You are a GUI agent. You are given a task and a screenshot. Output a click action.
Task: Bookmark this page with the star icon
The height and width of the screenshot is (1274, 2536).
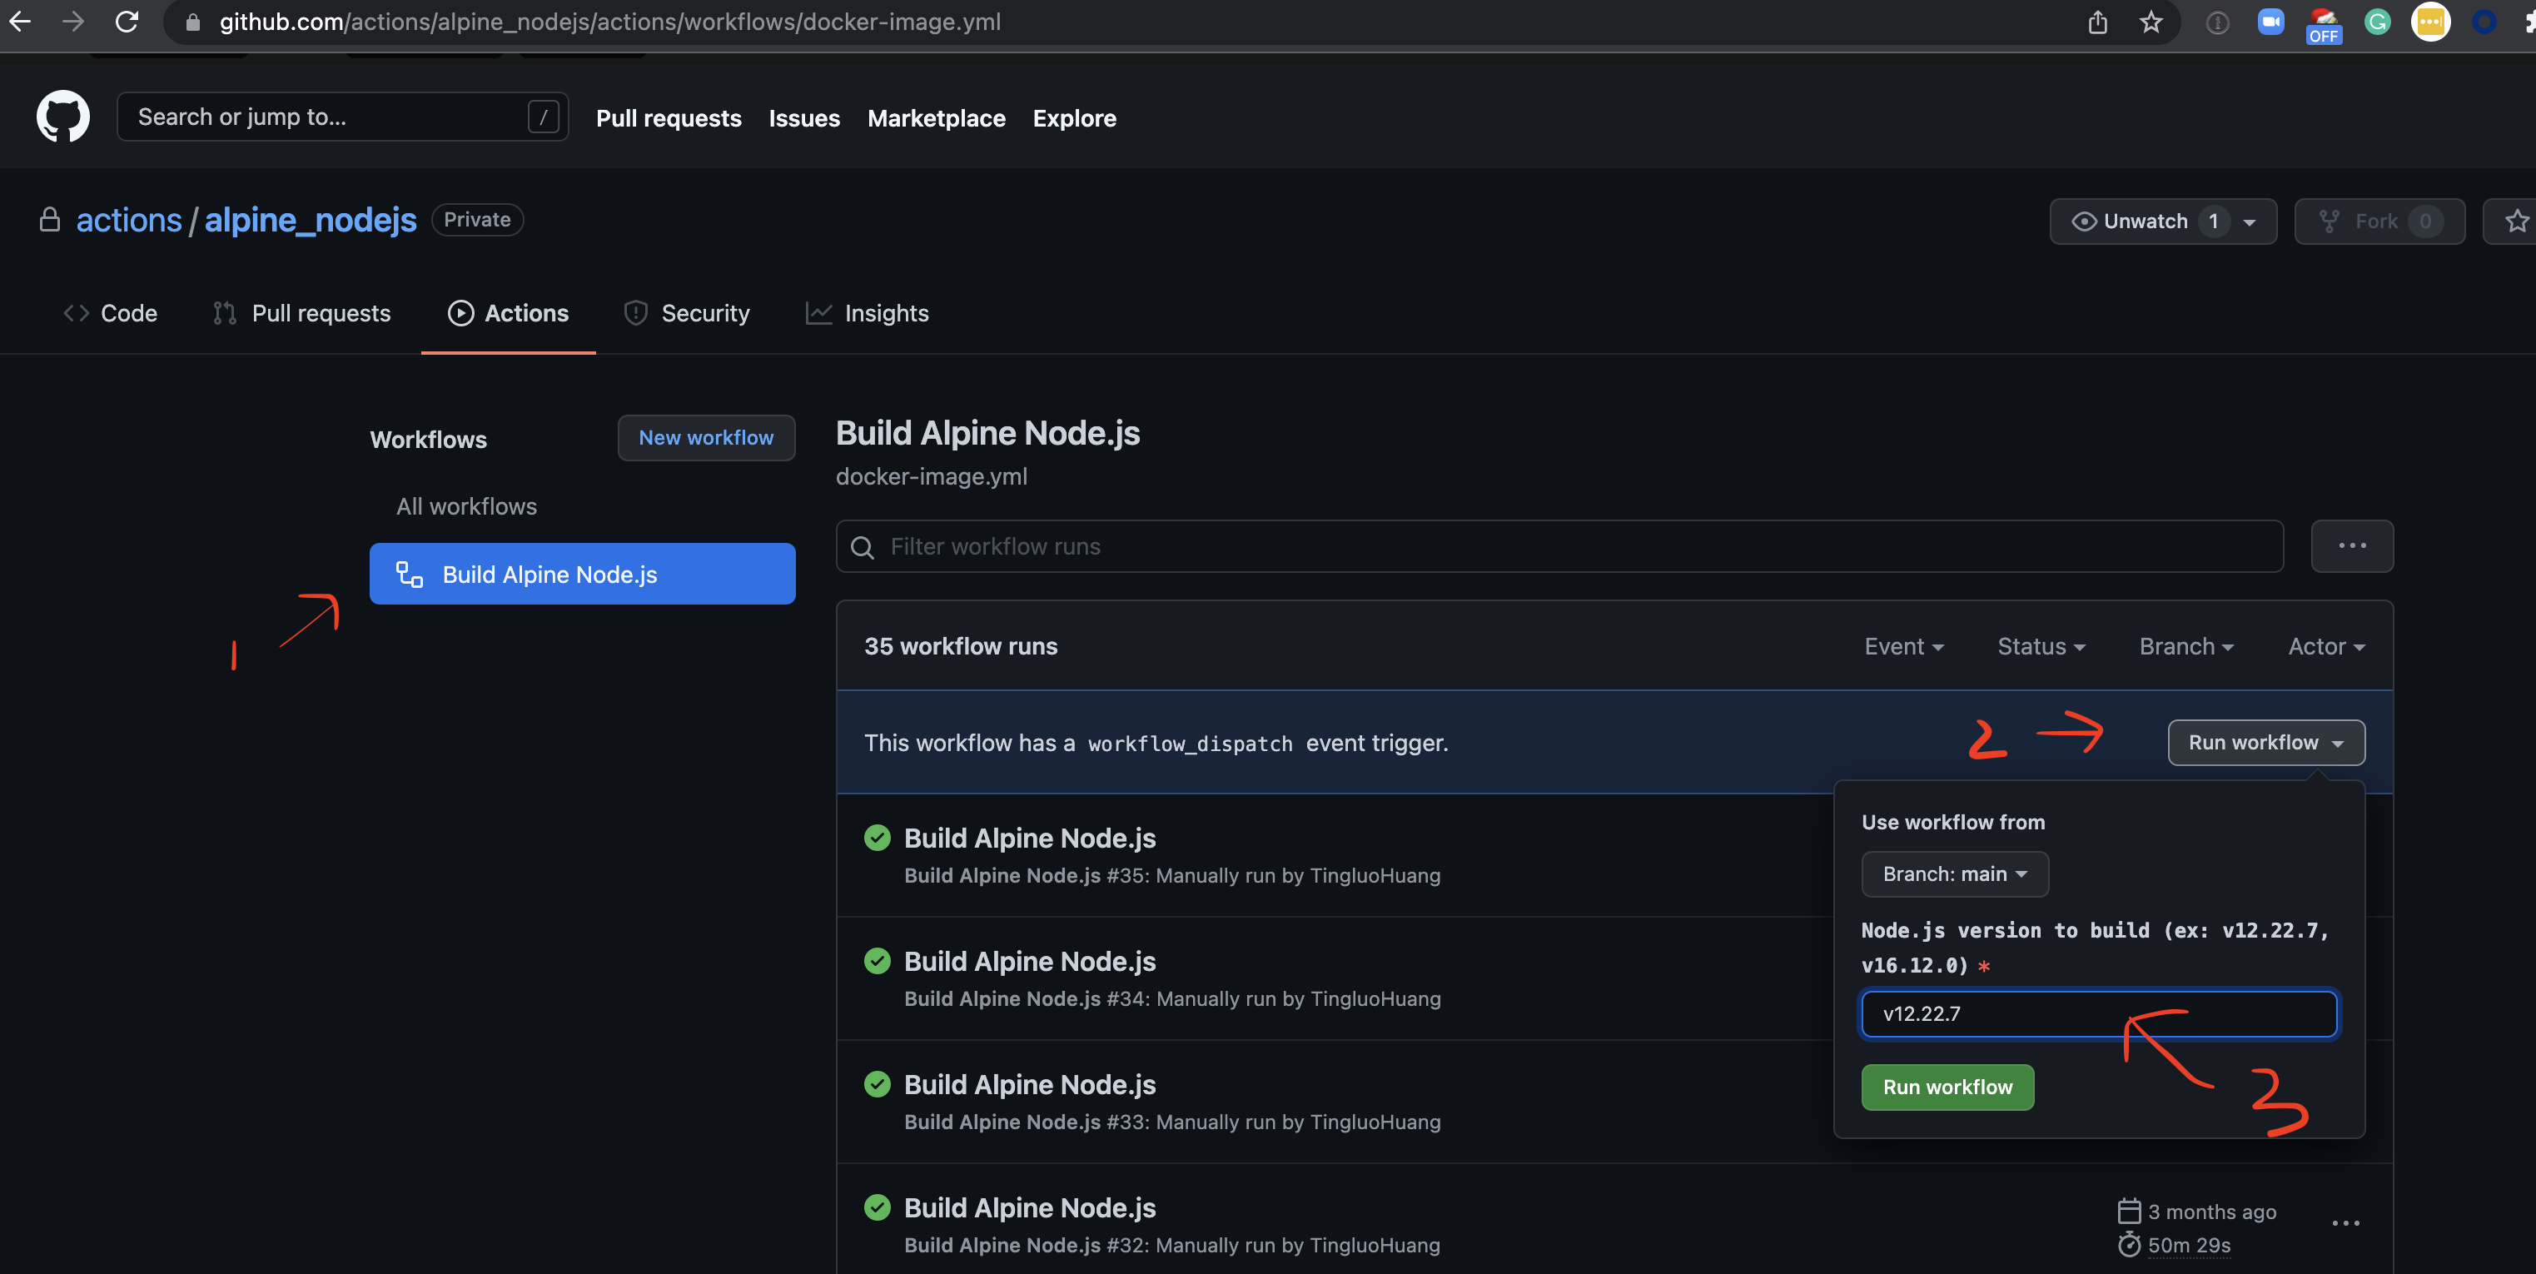(2150, 22)
